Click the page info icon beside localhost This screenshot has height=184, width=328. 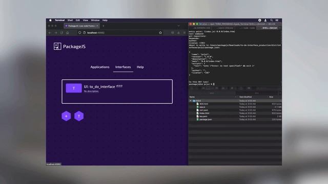click(x=84, y=33)
